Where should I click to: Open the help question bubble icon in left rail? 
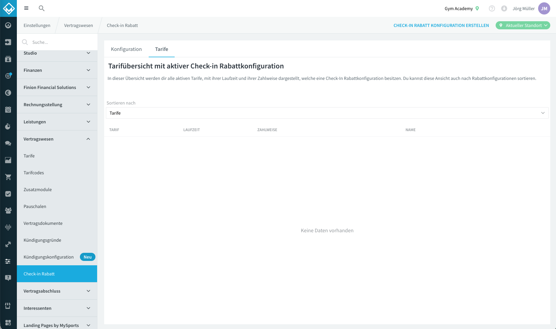pos(8,278)
